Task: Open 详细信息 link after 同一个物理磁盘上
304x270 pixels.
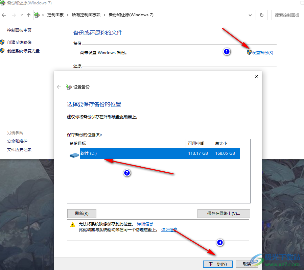Action: [169, 230]
